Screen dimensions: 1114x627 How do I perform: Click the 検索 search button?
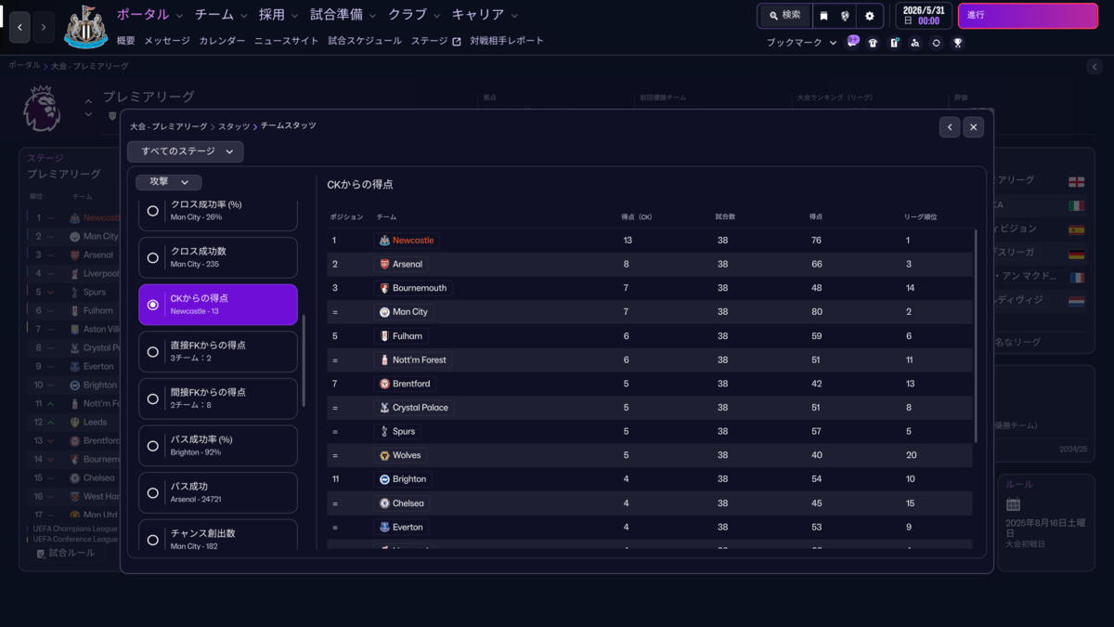[x=784, y=16]
